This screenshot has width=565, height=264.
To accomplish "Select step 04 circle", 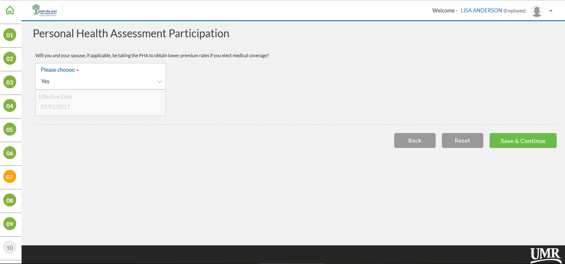I will click(x=10, y=106).
